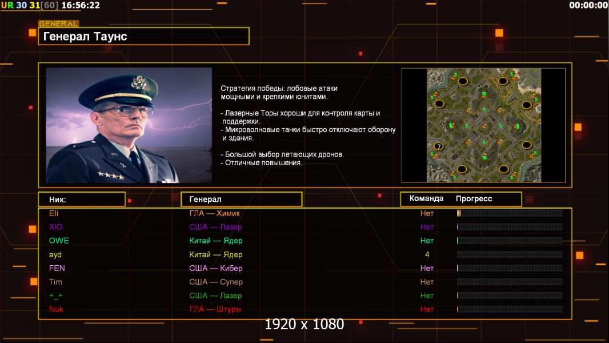The height and width of the screenshot is (343, 609).
Task: Select start position marker number 7 on map
Action: coord(439,146)
